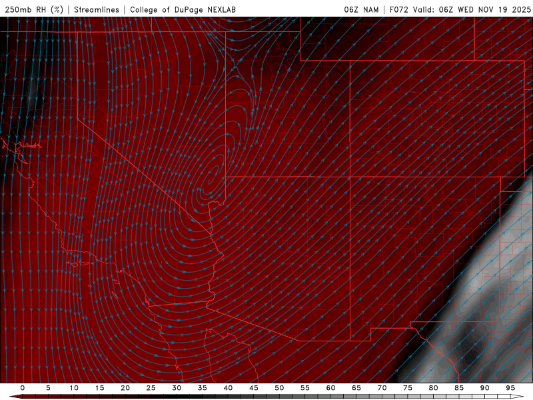Viewport: 533px width, 400px height.
Task: Pick the "35" value on the legend
Action: pos(203,388)
